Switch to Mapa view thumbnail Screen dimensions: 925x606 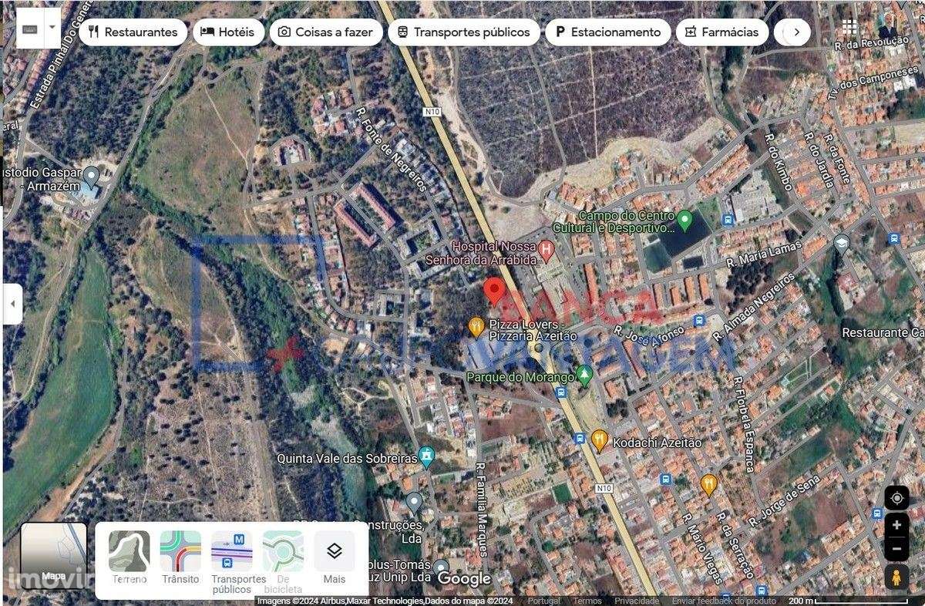[53, 556]
